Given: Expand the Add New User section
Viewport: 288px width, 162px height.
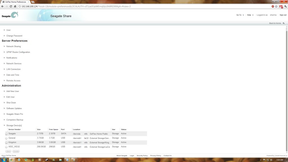Looking at the screenshot, I should coord(12,91).
